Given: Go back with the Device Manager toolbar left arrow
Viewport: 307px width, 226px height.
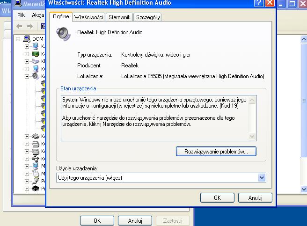Looking at the screenshot, I should click(x=19, y=26).
